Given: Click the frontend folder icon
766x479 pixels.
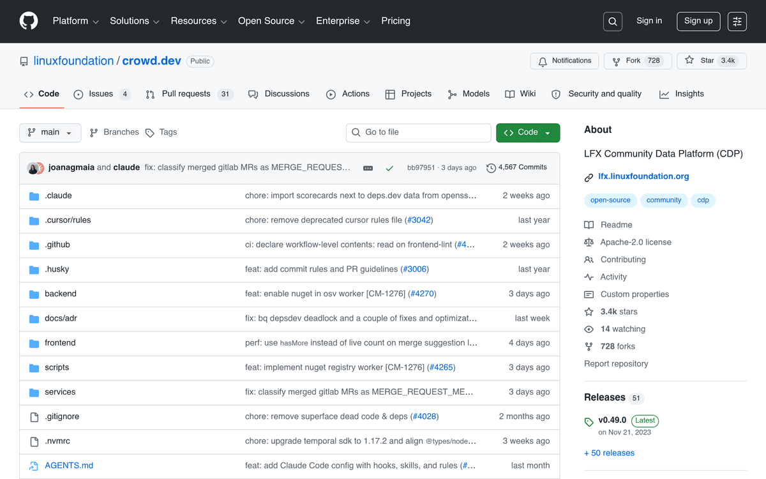Looking at the screenshot, I should 34,344.
